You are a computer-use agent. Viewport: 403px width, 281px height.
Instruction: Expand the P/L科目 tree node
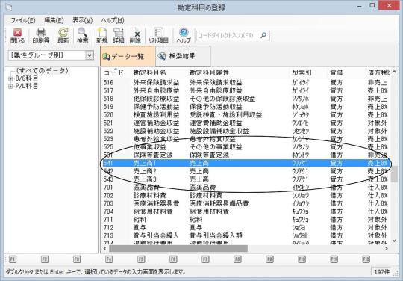coord(10,87)
